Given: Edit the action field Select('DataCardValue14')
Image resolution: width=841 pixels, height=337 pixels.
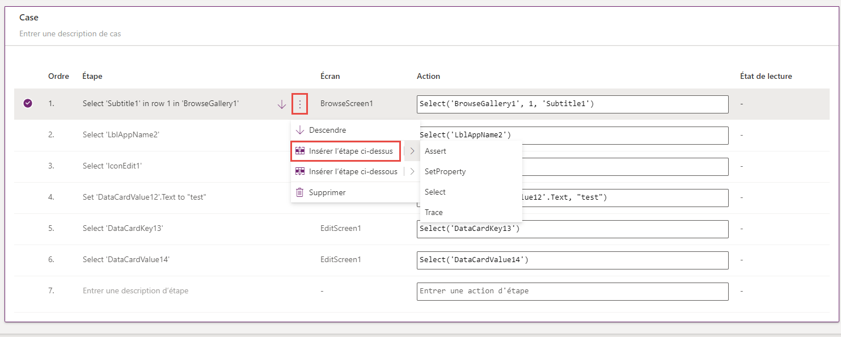Looking at the screenshot, I should (x=572, y=260).
